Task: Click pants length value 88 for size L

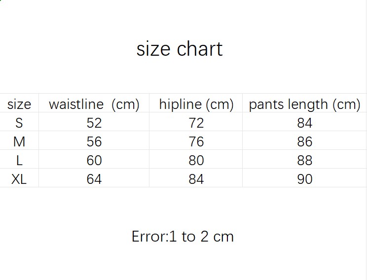Action: click(304, 160)
